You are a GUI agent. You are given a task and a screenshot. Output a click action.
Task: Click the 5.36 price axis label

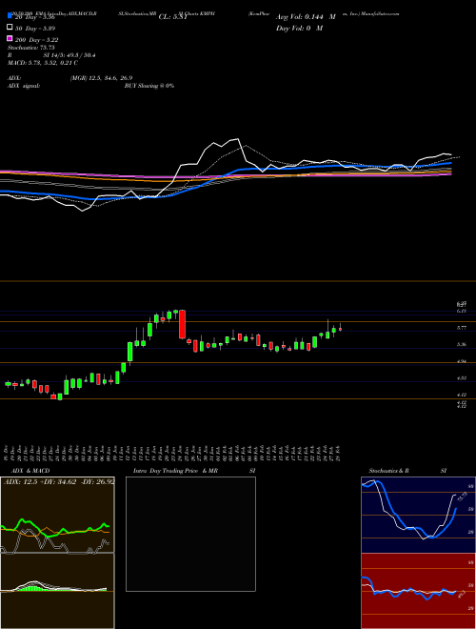(x=461, y=345)
